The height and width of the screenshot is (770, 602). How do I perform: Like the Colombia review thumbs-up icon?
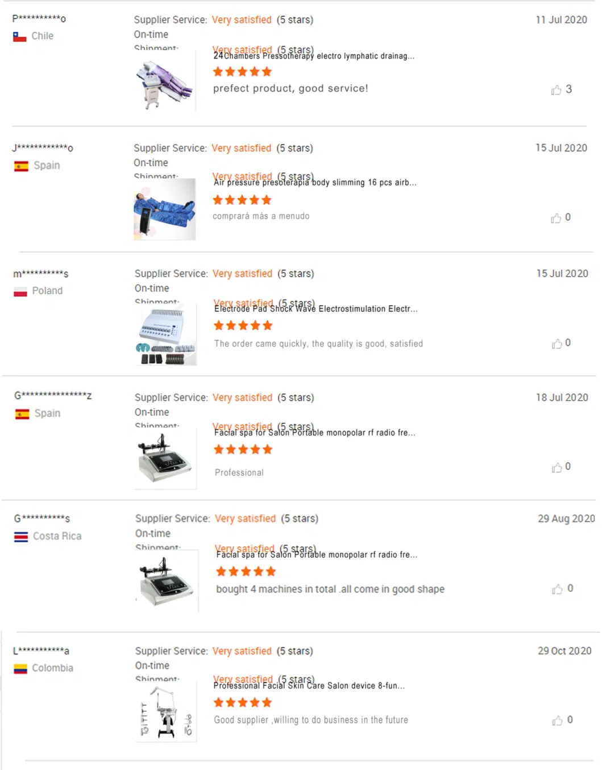[x=557, y=720]
